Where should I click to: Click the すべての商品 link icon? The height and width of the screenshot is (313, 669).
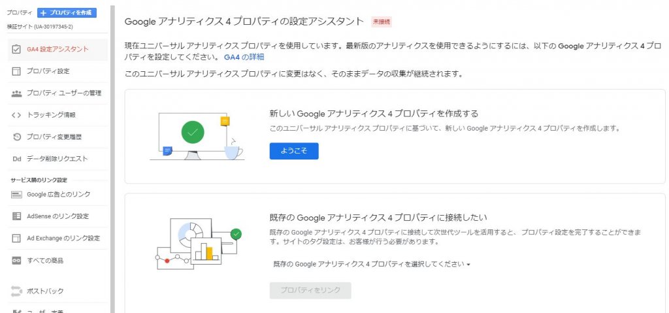(x=16, y=261)
